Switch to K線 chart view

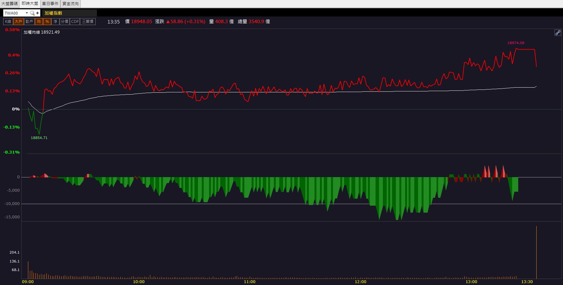(x=8, y=22)
